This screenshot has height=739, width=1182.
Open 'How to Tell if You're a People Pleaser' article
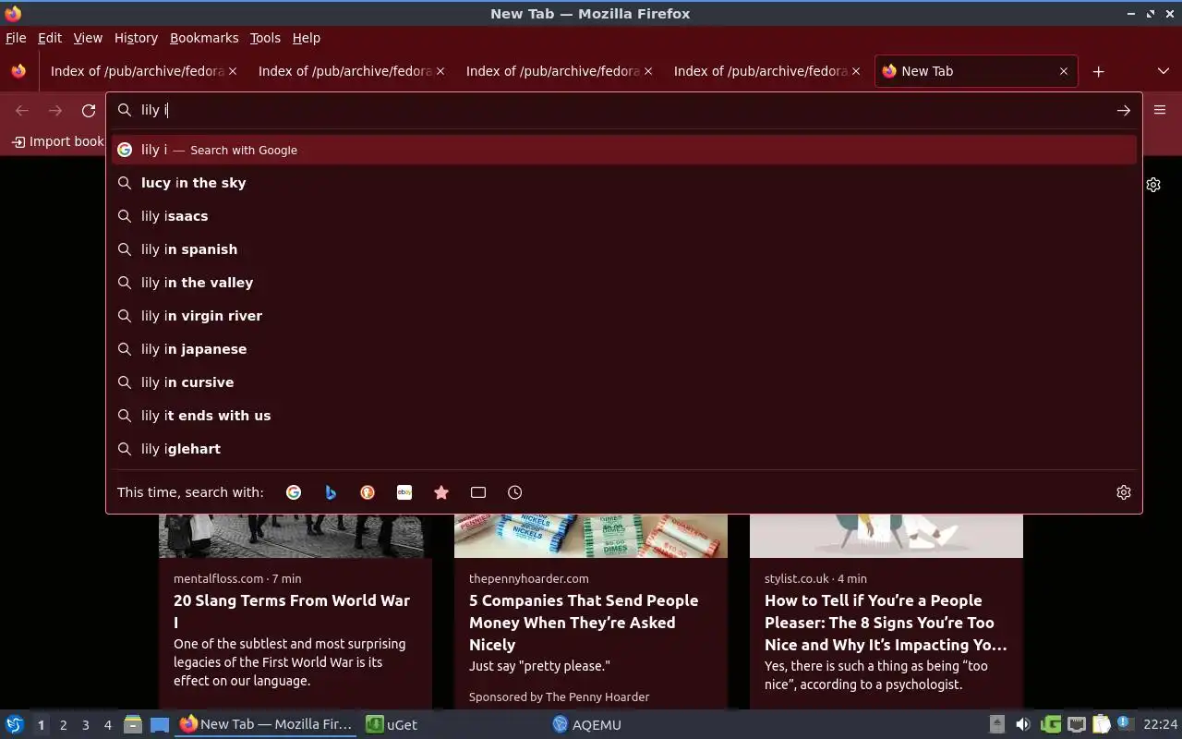click(x=886, y=623)
